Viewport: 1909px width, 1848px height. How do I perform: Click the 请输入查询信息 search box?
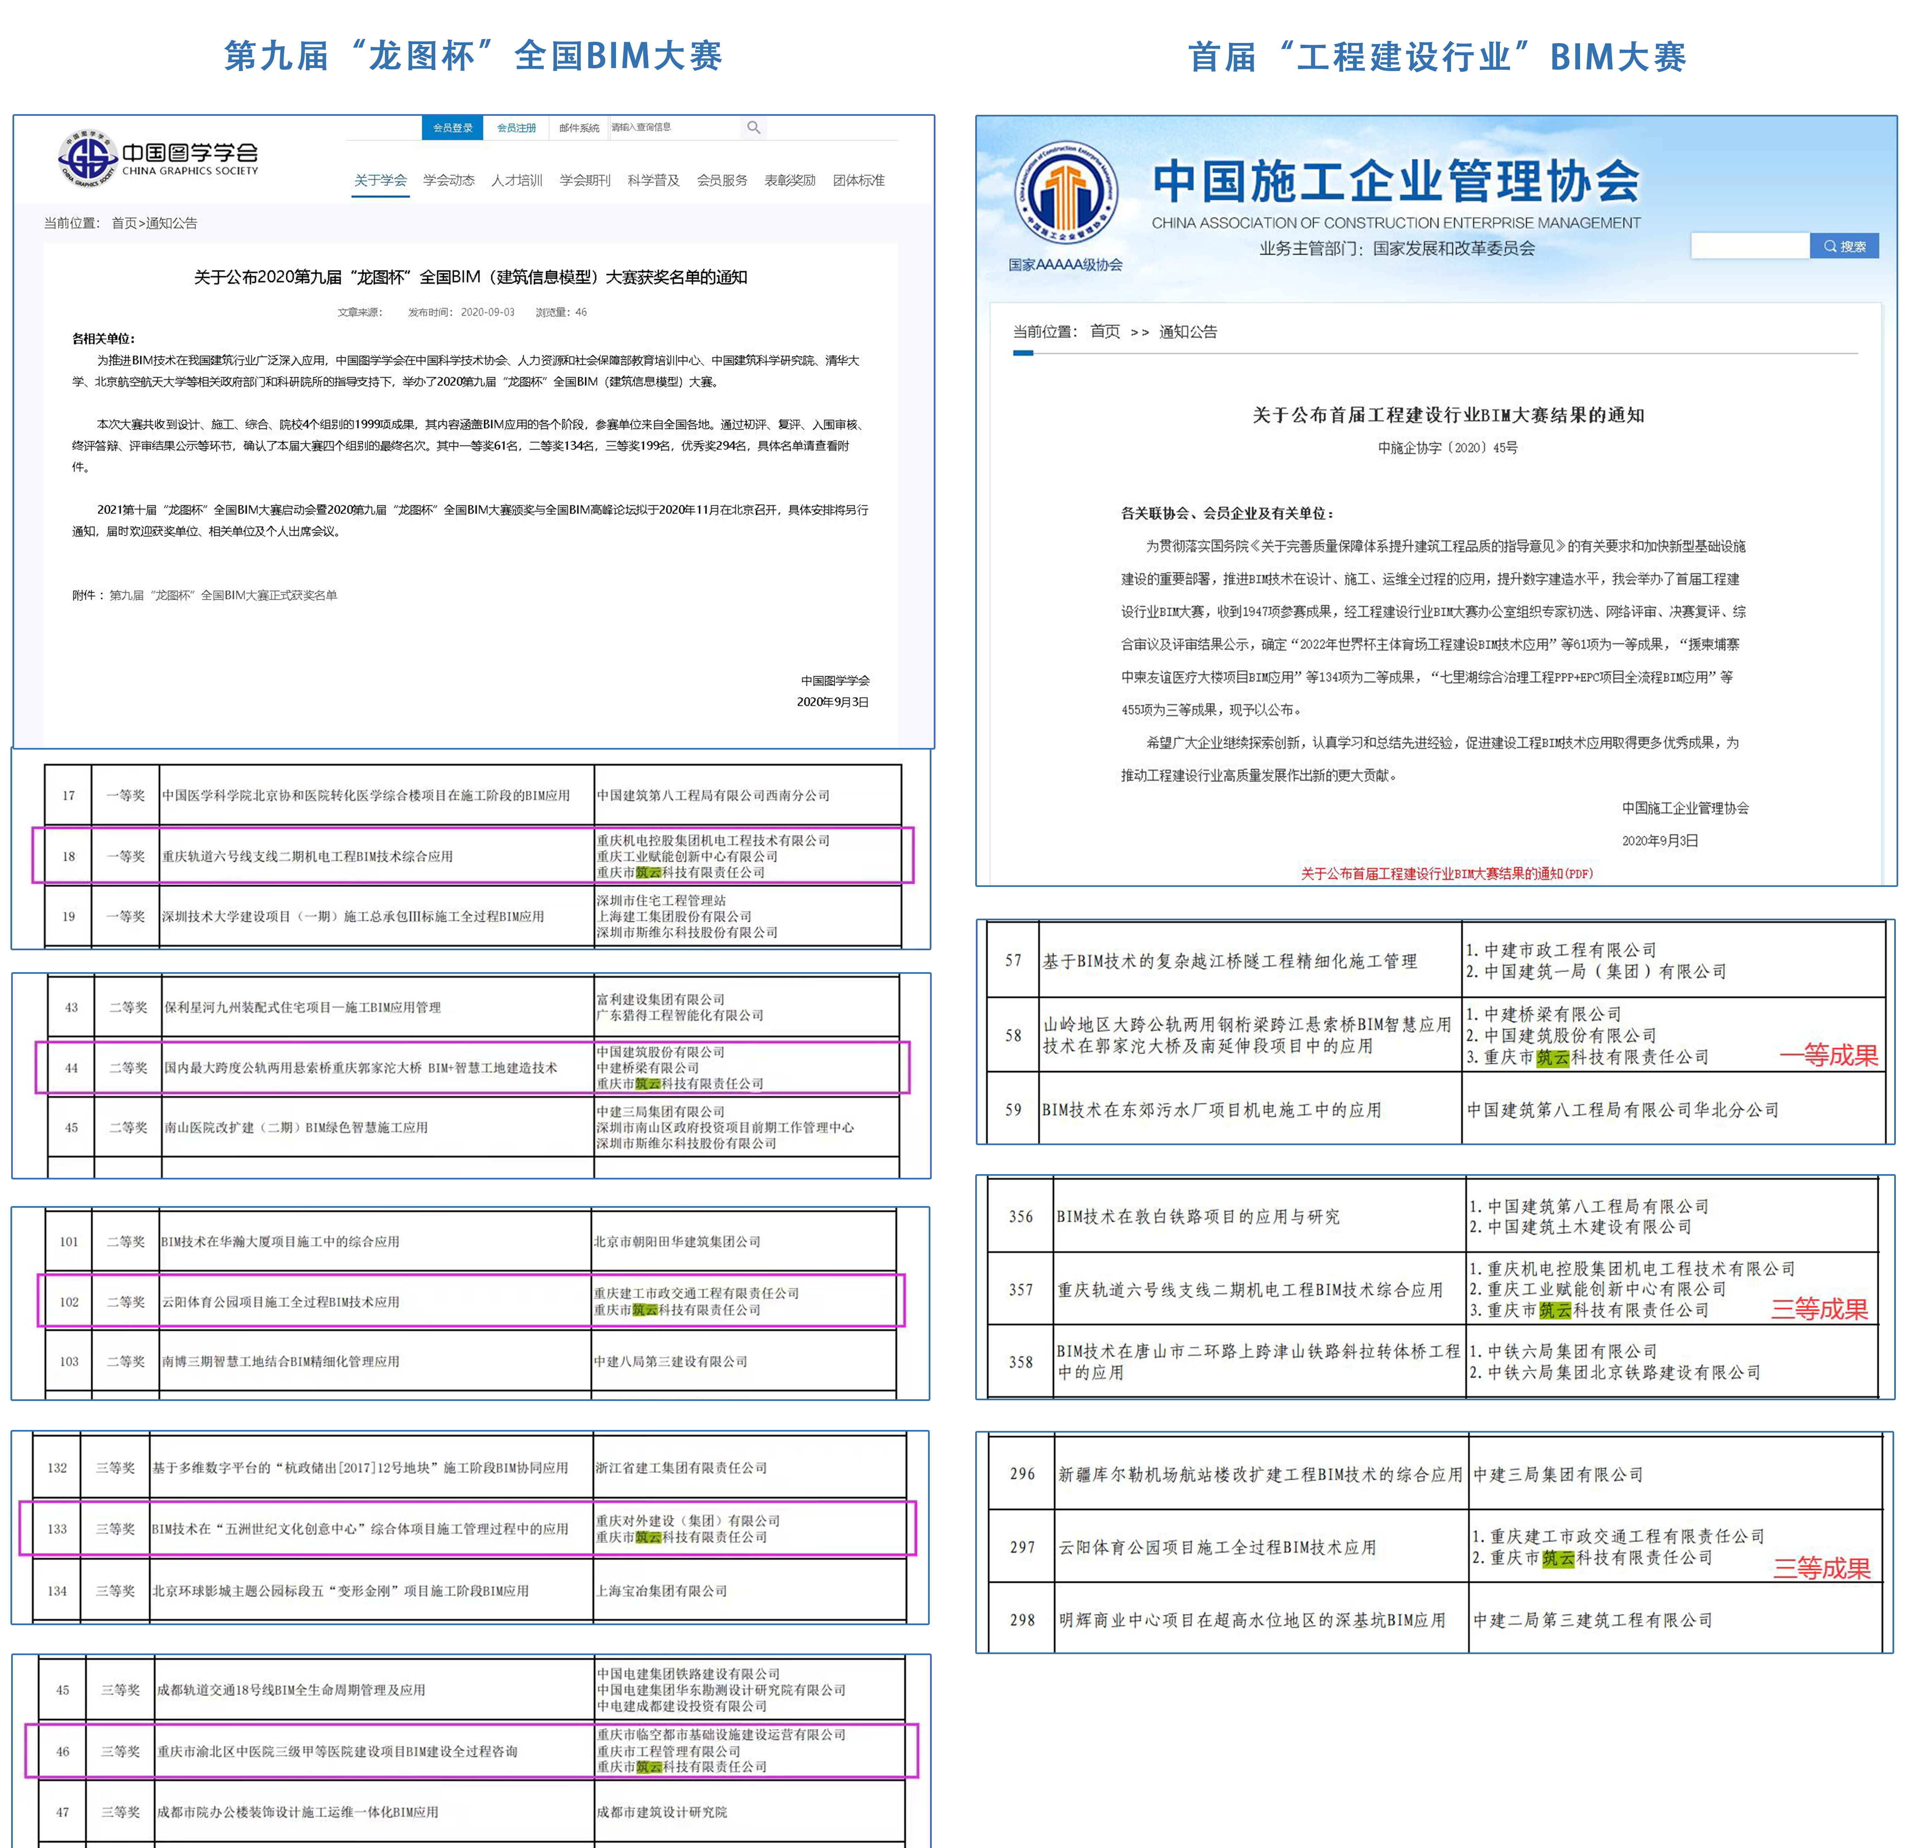coord(674,128)
